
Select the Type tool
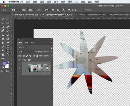8,47
